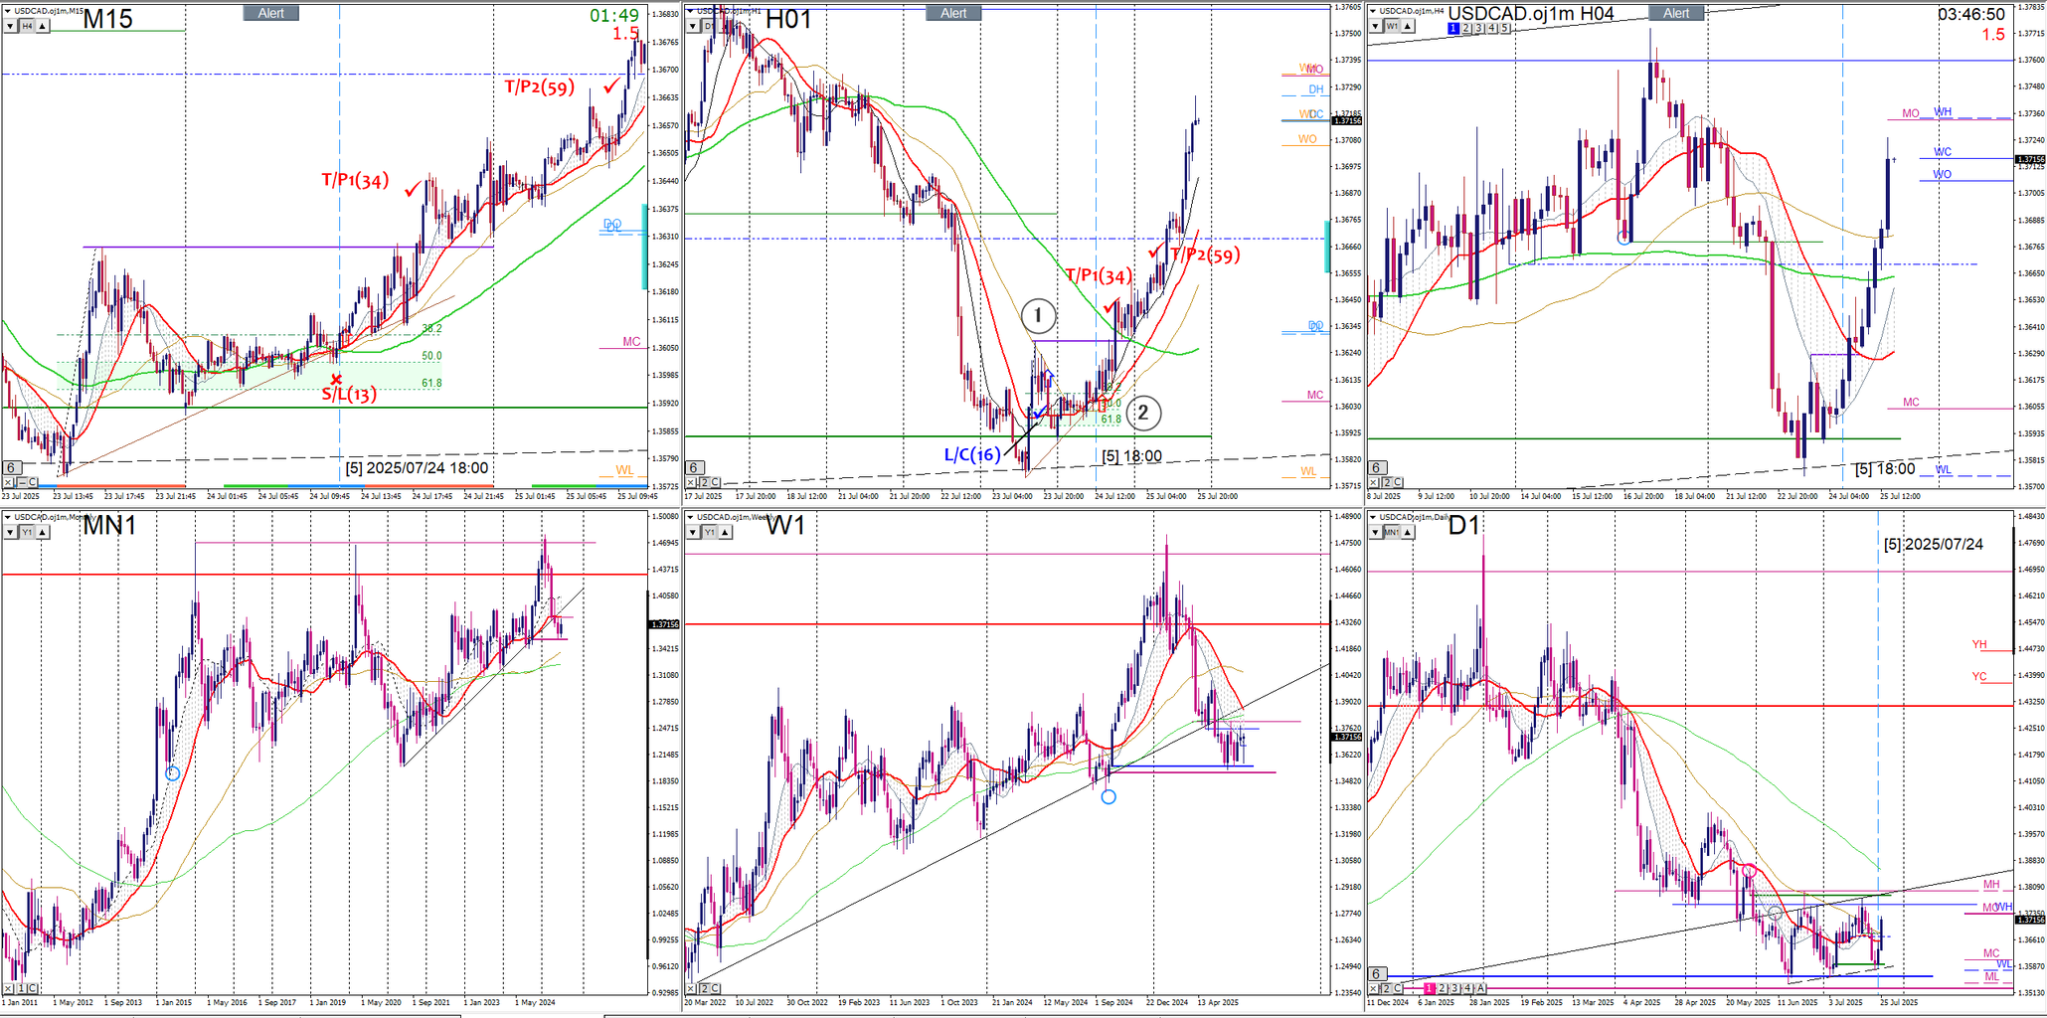Select the T/P2(59) label in M15 chart
This screenshot has width=2047, height=1018.
pyautogui.click(x=540, y=87)
